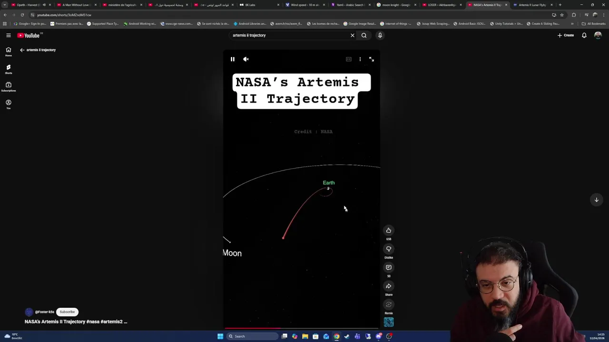The height and width of the screenshot is (342, 609).
Task: Open the YouTube account avatar menu
Action: pyautogui.click(x=598, y=35)
